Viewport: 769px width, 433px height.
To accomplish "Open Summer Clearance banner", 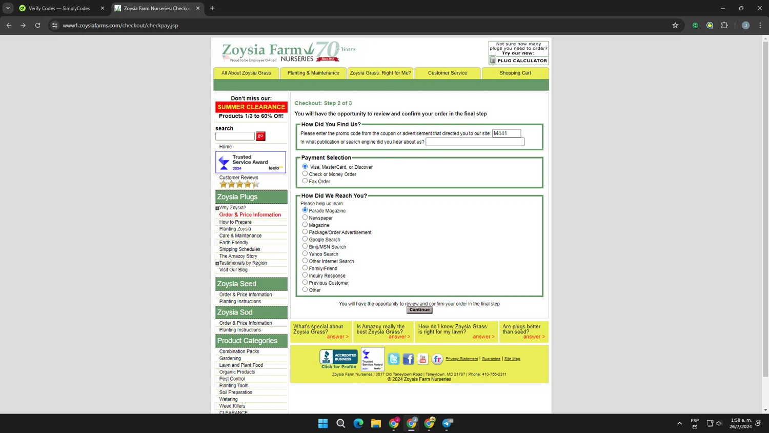I will coord(251,107).
